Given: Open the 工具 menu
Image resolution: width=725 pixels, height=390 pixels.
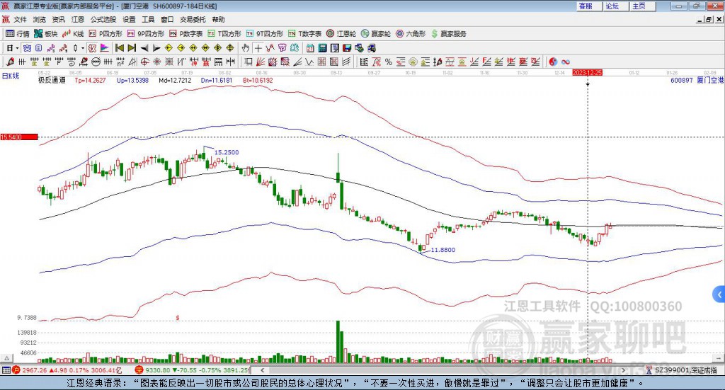Looking at the screenshot, I should coord(148,19).
